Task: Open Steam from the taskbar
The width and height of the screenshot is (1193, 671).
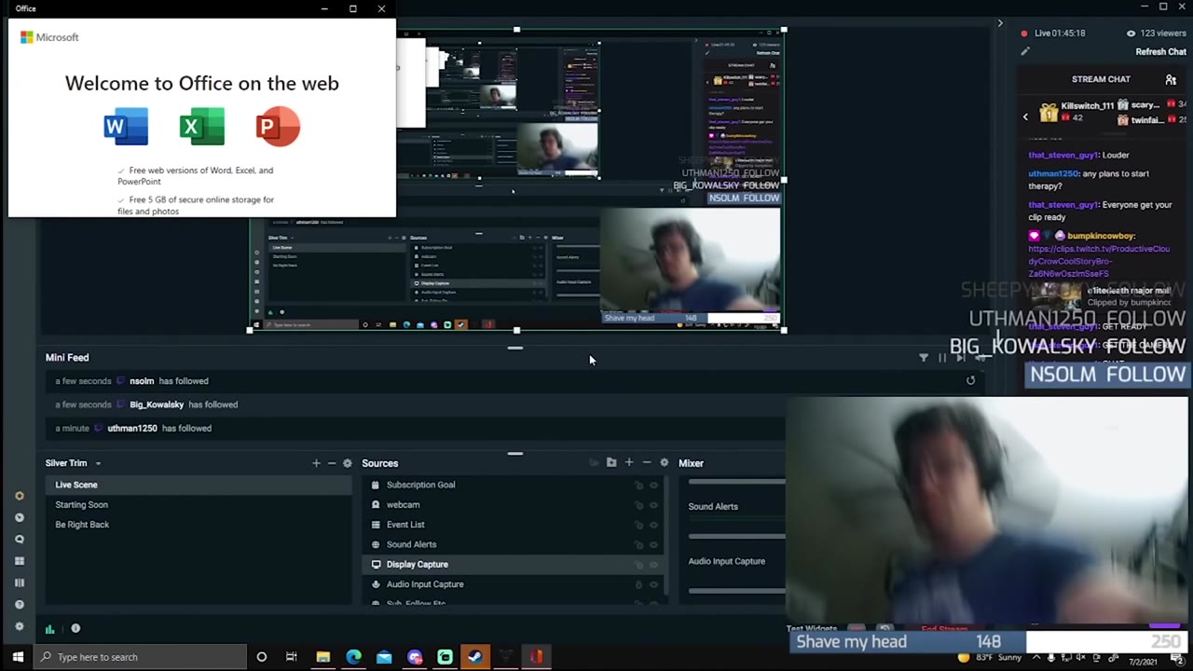Action: (x=475, y=657)
